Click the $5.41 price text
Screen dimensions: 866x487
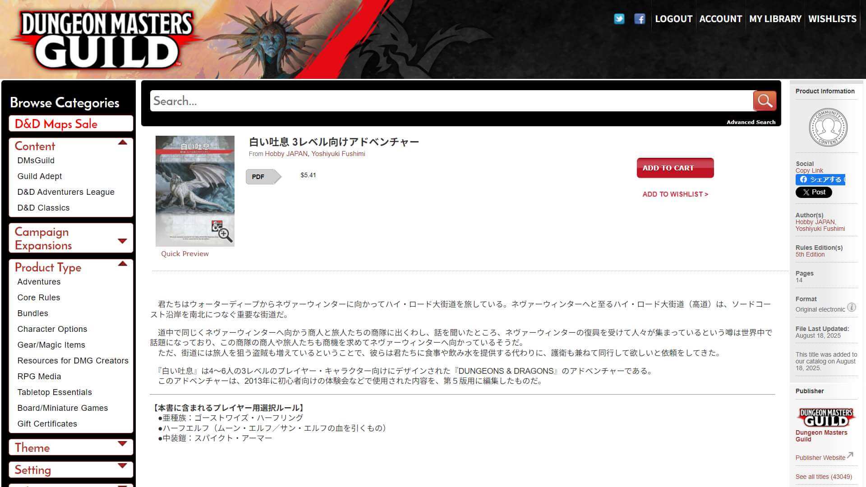[x=308, y=175]
